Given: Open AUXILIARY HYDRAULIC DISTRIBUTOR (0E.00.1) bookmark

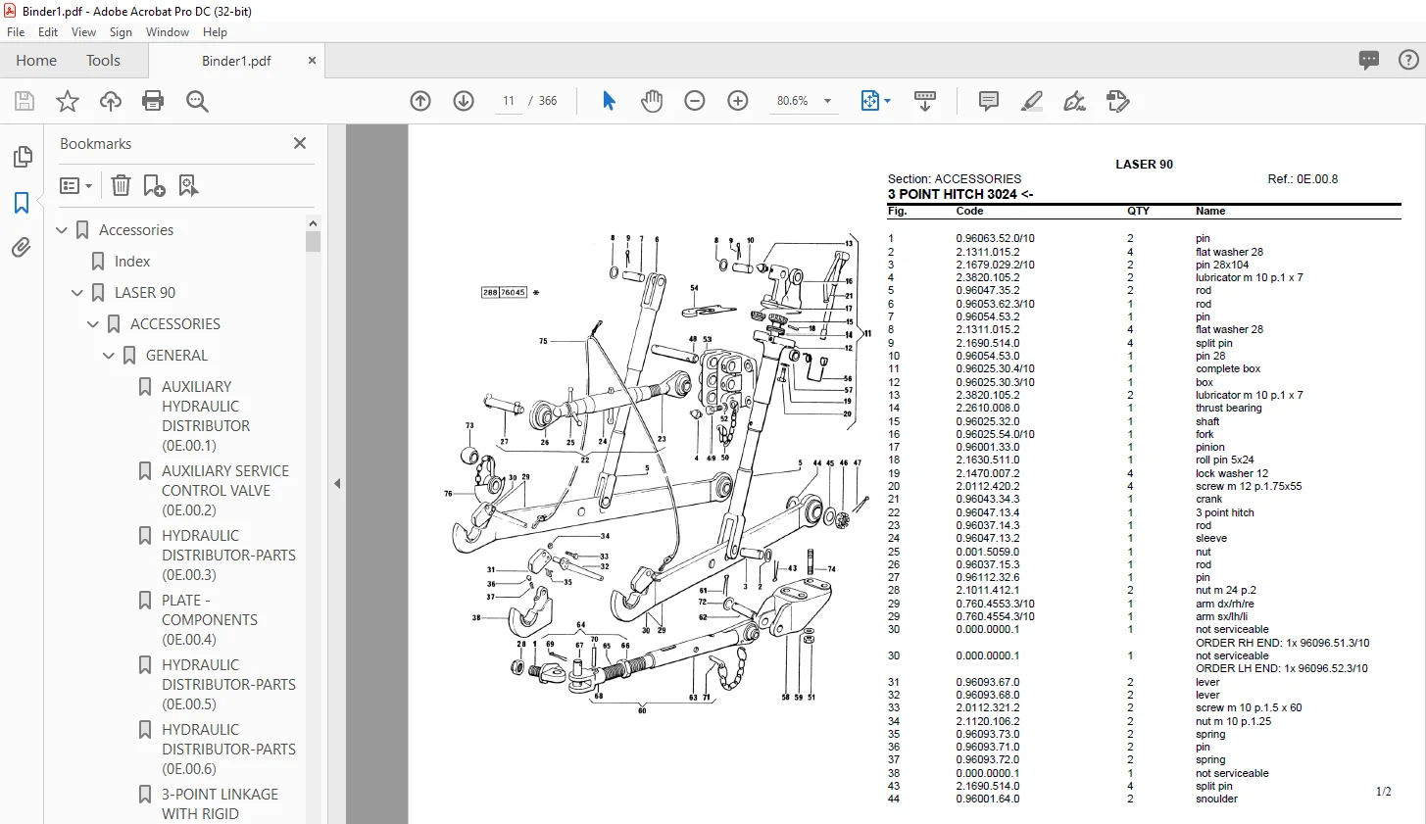Looking at the screenshot, I should (206, 416).
